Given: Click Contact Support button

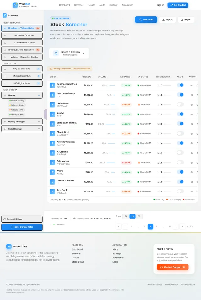Looking at the screenshot, I should 173,267.
